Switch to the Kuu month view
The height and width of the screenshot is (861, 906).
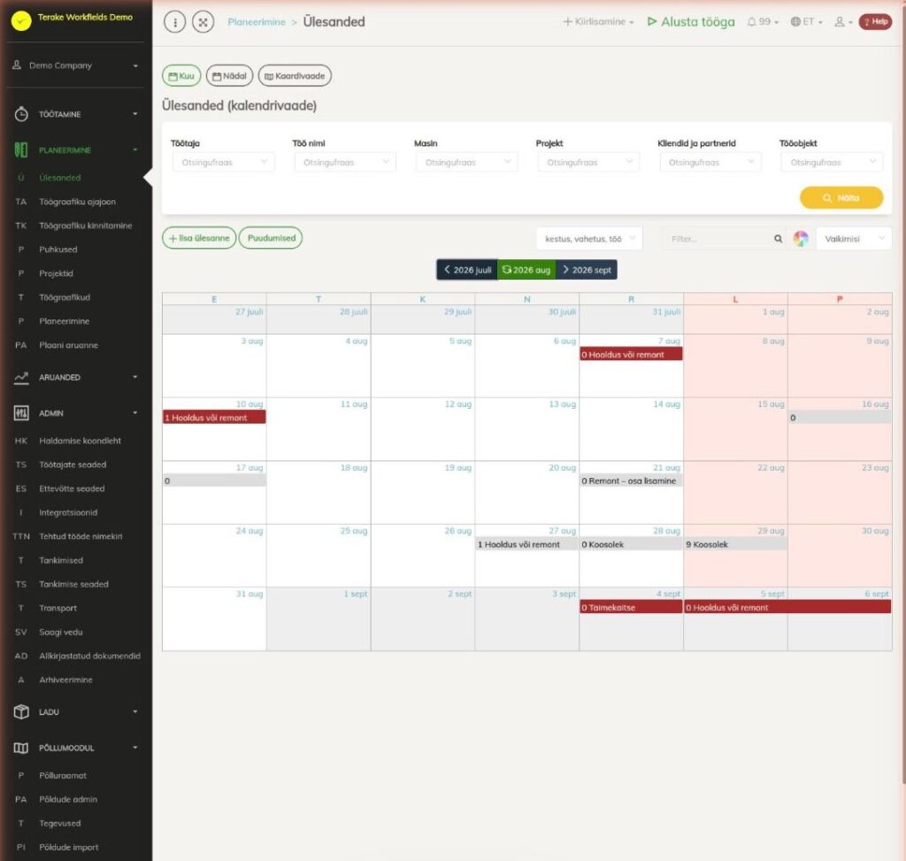pyautogui.click(x=181, y=76)
